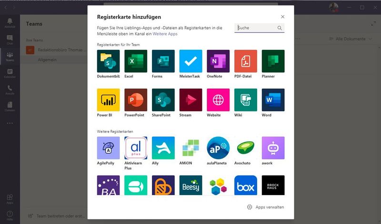Choose the PowerPoint app icon
Image resolution: width=381 pixels, height=224 pixels.
(x=136, y=100)
